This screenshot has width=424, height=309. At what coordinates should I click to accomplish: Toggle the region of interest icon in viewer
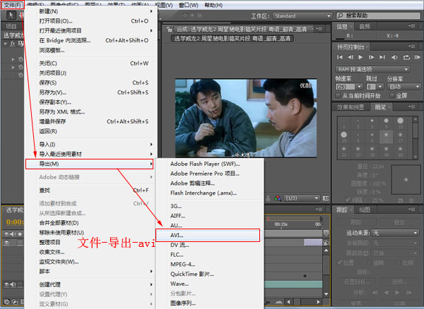(x=326, y=198)
